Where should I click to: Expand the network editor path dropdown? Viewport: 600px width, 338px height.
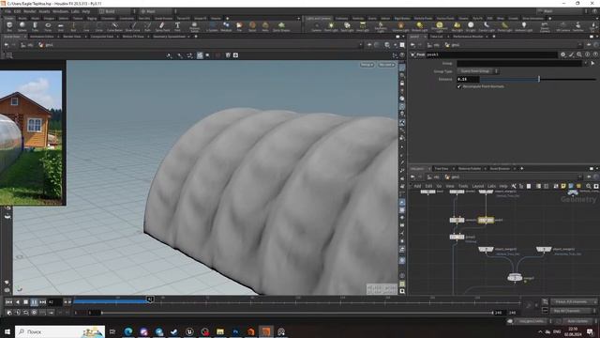click(x=579, y=177)
